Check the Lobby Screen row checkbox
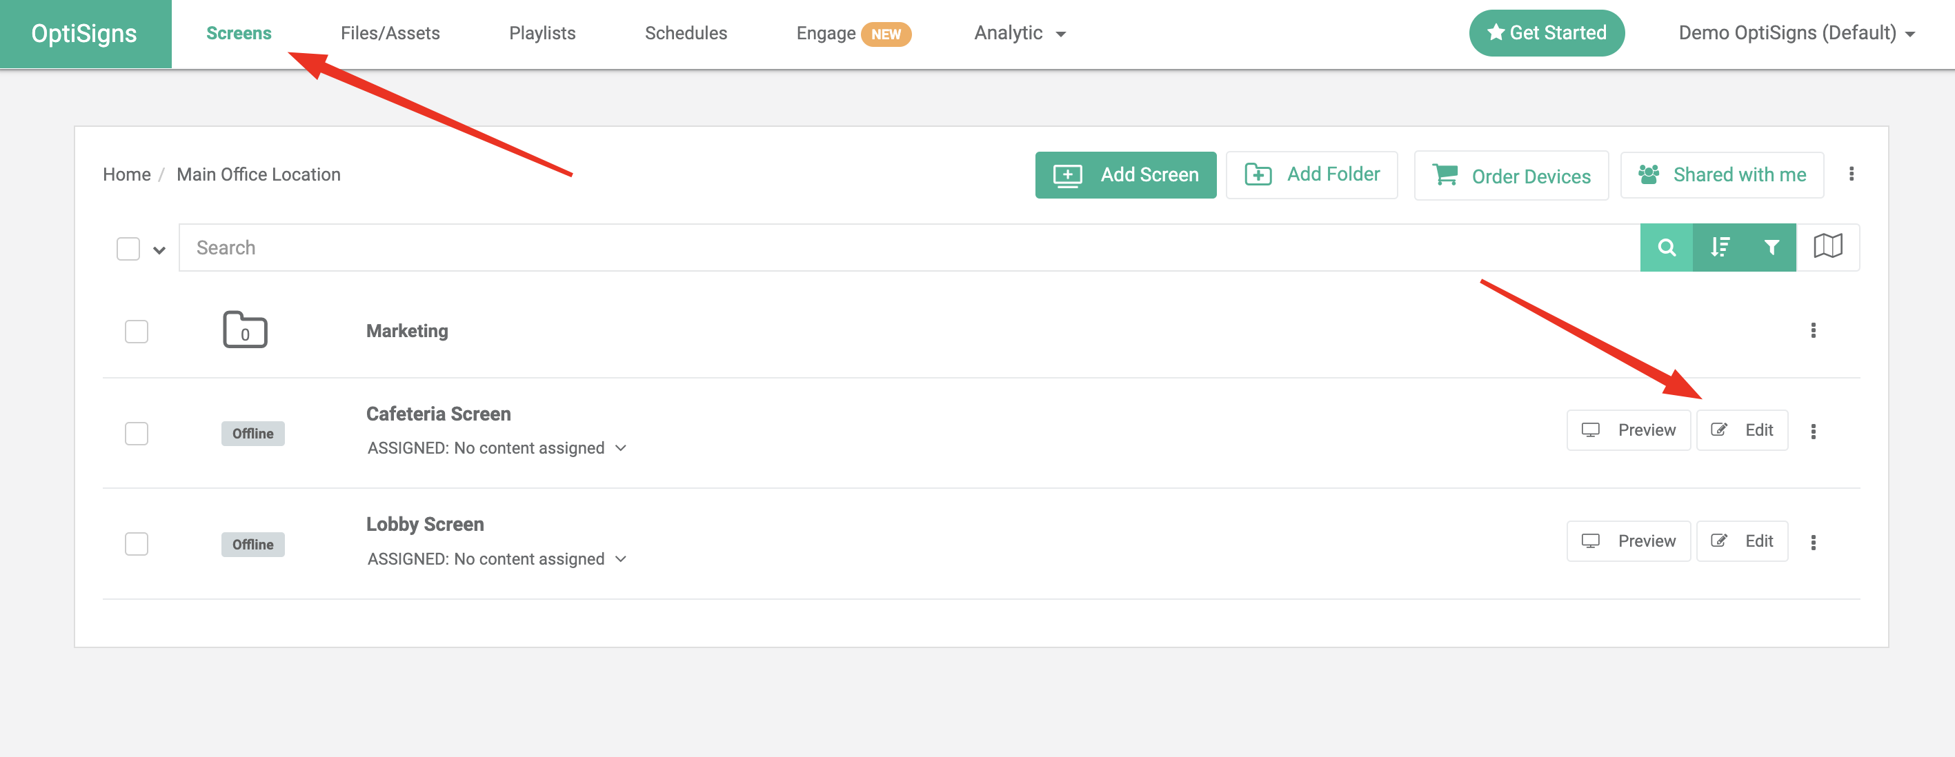Screen dimensions: 1955x757 [x=137, y=544]
